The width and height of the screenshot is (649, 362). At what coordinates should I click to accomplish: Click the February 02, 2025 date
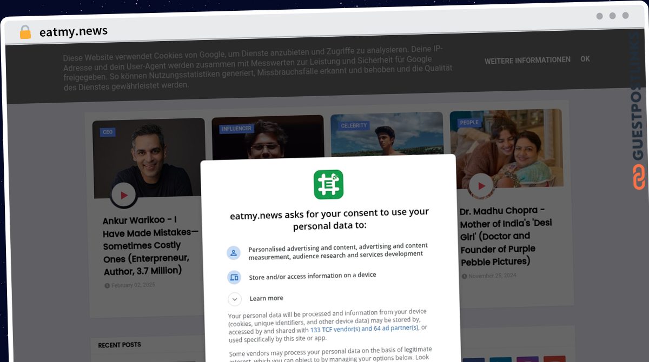[130, 285]
